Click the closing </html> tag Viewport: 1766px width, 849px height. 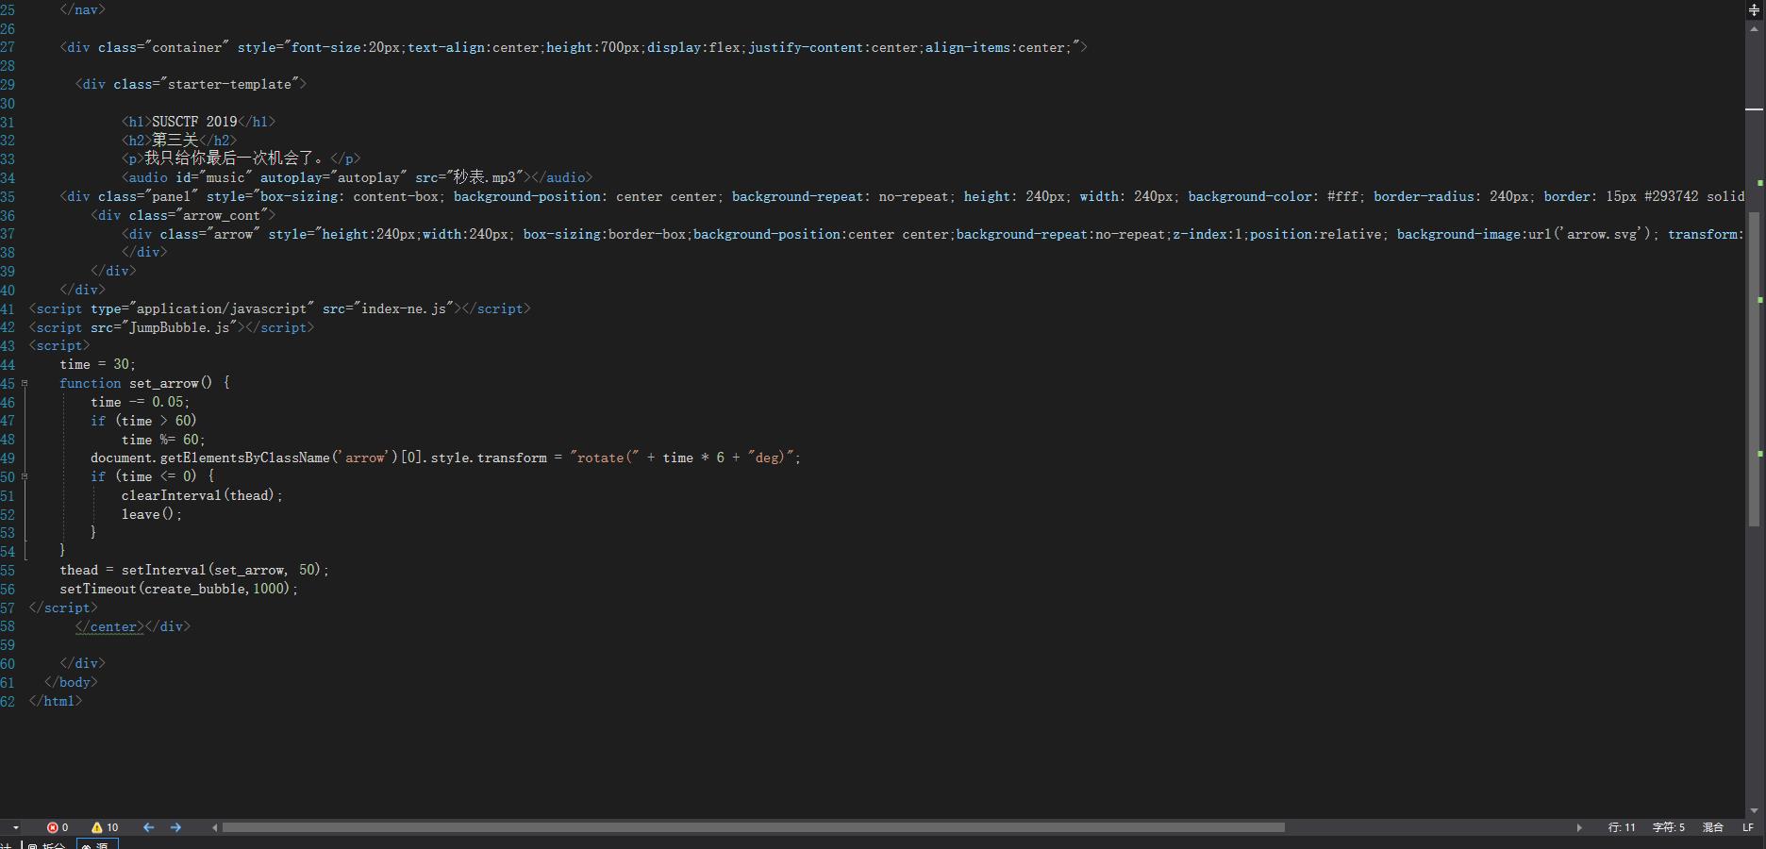(56, 701)
